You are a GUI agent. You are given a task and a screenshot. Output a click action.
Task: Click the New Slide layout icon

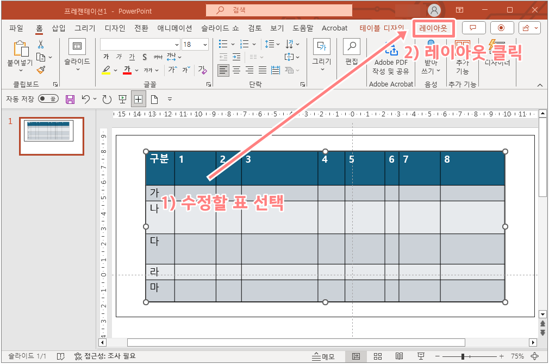tap(77, 46)
